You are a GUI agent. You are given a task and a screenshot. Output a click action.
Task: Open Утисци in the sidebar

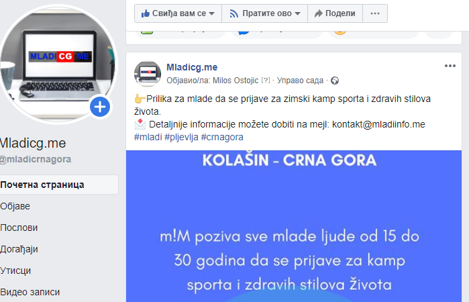pyautogui.click(x=15, y=270)
